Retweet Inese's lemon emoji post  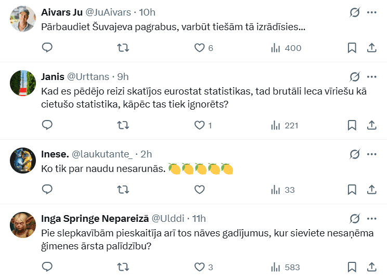(x=123, y=190)
